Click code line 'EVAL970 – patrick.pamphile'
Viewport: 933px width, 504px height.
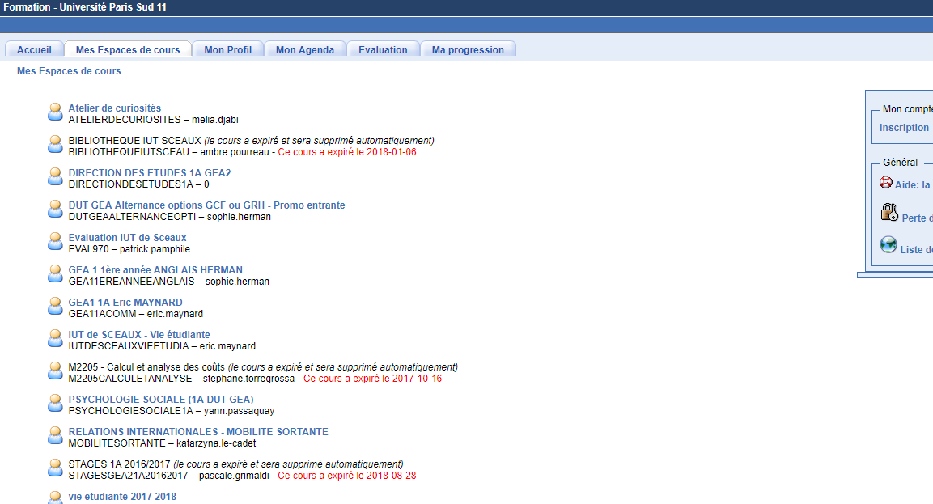tap(129, 249)
